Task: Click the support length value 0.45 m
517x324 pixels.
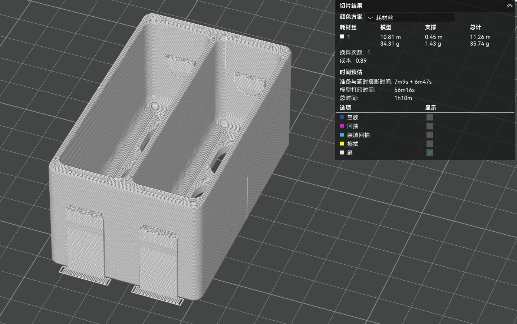Action: pos(434,37)
